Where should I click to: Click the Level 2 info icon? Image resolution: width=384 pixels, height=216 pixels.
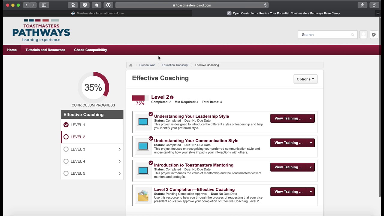tap(172, 97)
